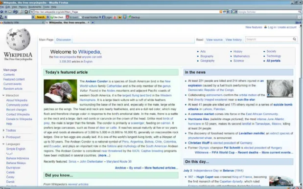Collapse the Interaction sidebar section
Screen dimensions: 303x189
(11, 95)
